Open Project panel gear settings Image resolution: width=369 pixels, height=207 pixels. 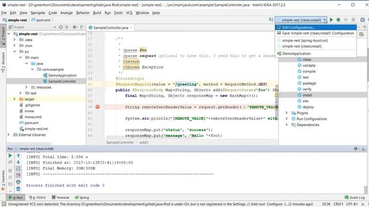pyautogui.click(x=75, y=27)
